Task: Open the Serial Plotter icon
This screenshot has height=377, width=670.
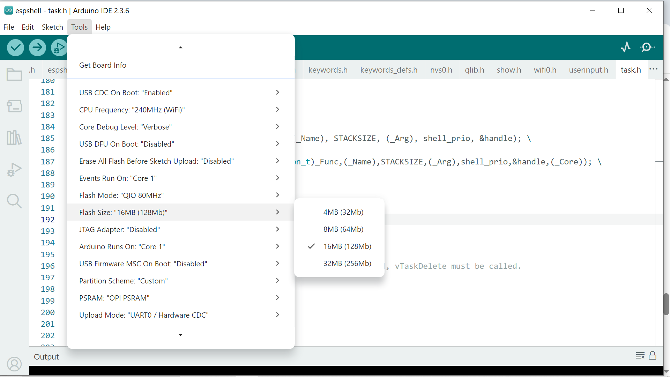Action: coord(626,47)
